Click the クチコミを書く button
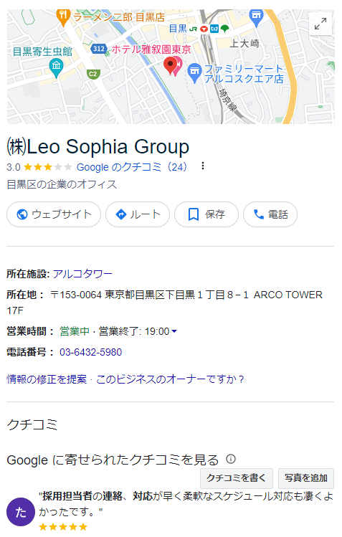This screenshot has width=342, height=537. pyautogui.click(x=236, y=478)
